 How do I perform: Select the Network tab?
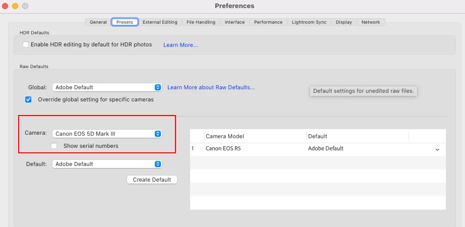coord(371,22)
